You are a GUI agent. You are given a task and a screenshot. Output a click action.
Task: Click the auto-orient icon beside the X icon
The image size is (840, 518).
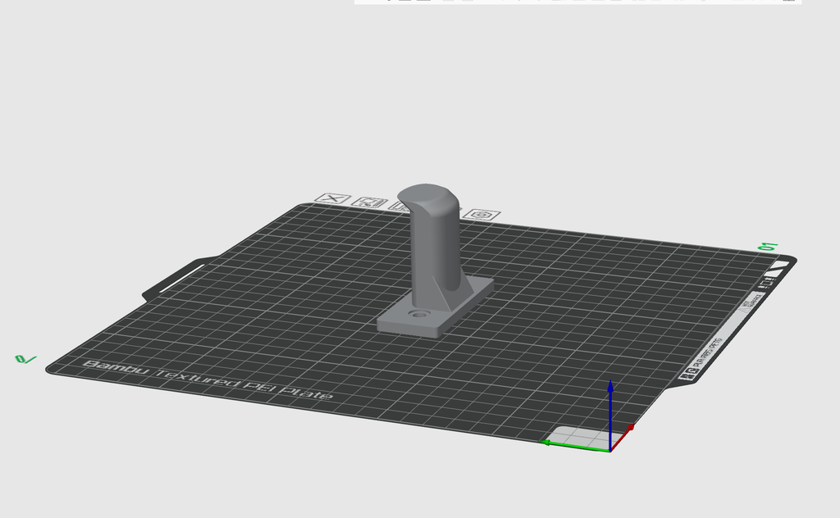coord(369,202)
